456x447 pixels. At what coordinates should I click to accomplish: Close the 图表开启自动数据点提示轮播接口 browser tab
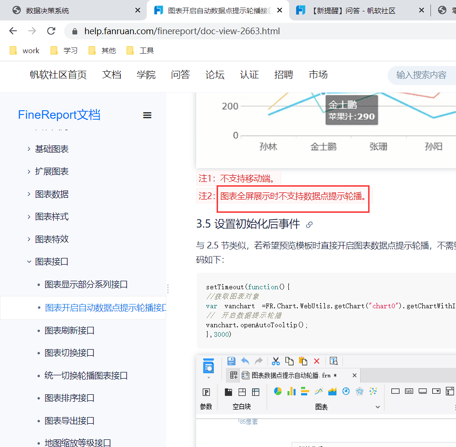click(x=280, y=10)
